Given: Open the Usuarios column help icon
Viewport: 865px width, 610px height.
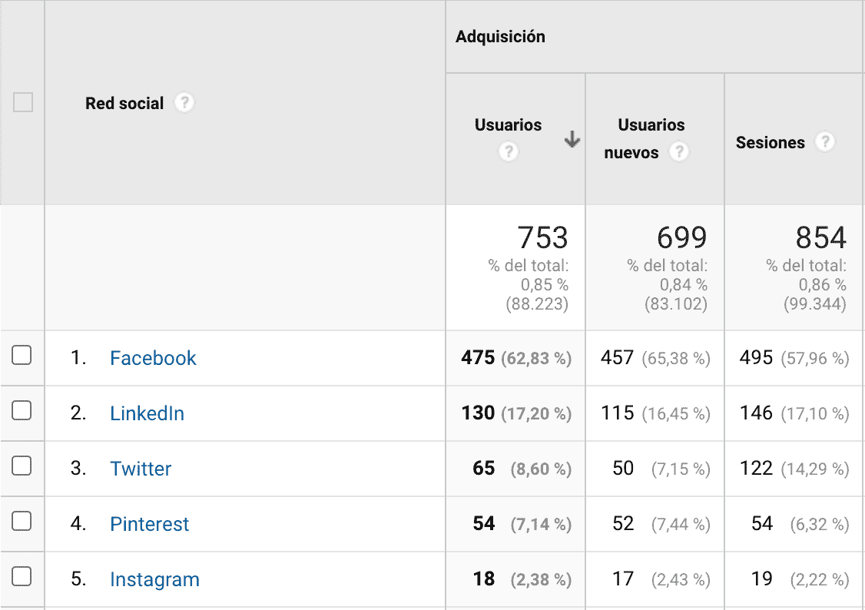Looking at the screenshot, I should coord(508,152).
